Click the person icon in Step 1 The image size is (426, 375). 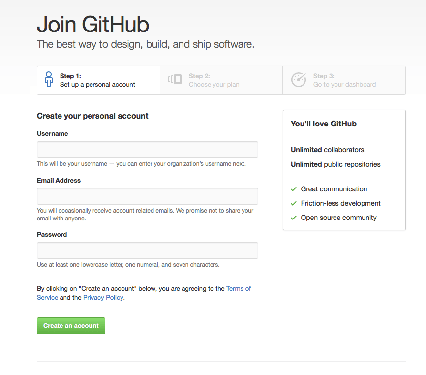click(x=48, y=79)
